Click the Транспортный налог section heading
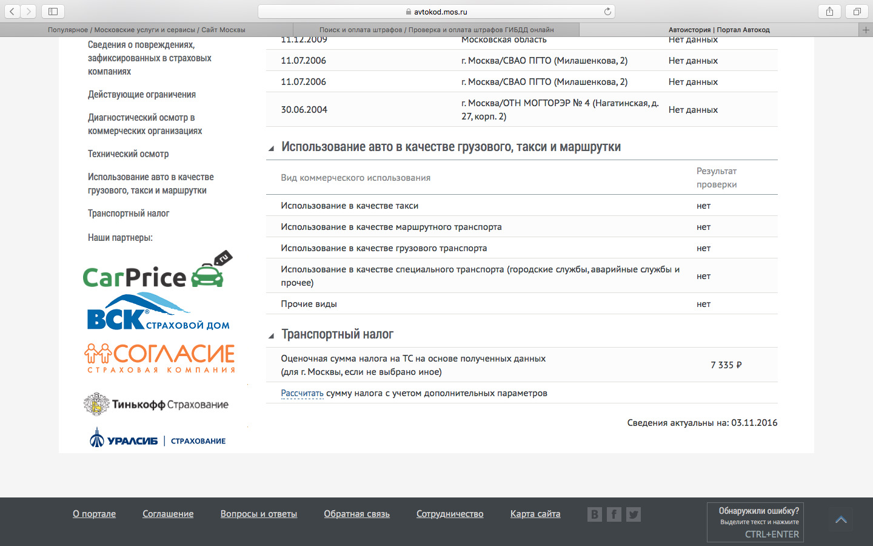 (x=337, y=334)
